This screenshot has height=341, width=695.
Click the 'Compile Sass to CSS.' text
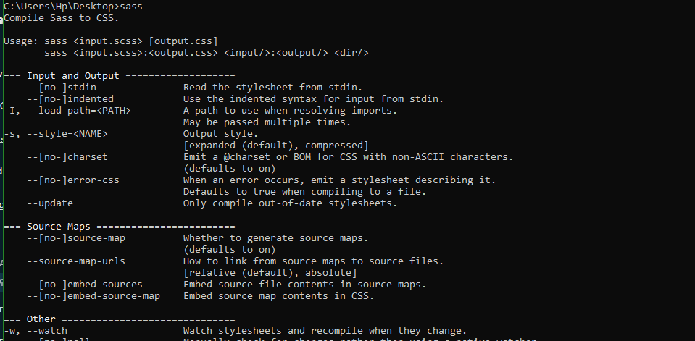tap(51, 18)
